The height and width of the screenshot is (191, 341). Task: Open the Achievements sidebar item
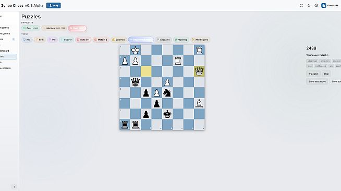(x=6, y=68)
